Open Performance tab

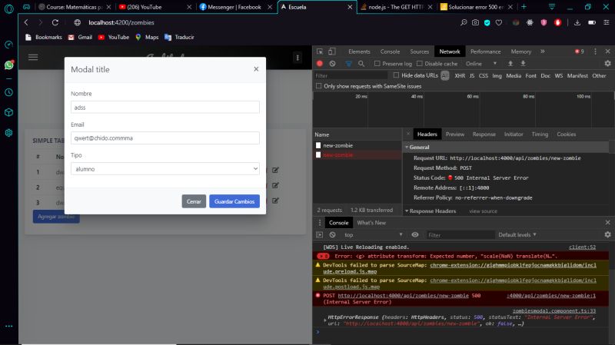(485, 51)
